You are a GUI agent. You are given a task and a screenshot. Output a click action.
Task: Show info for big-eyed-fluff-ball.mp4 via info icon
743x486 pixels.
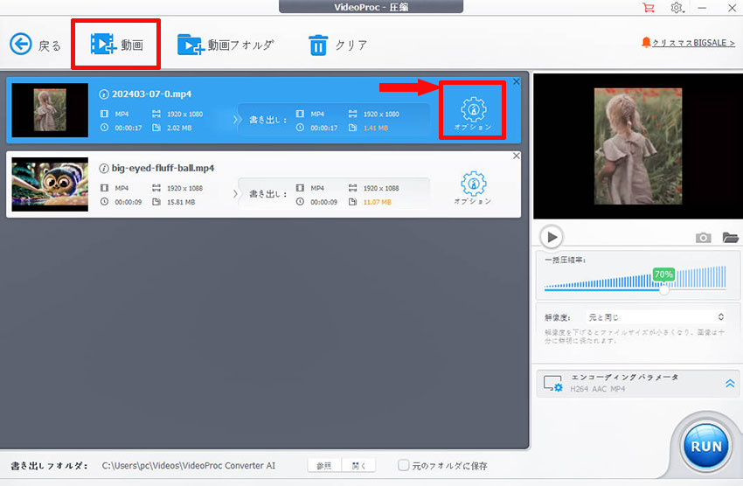click(x=104, y=168)
